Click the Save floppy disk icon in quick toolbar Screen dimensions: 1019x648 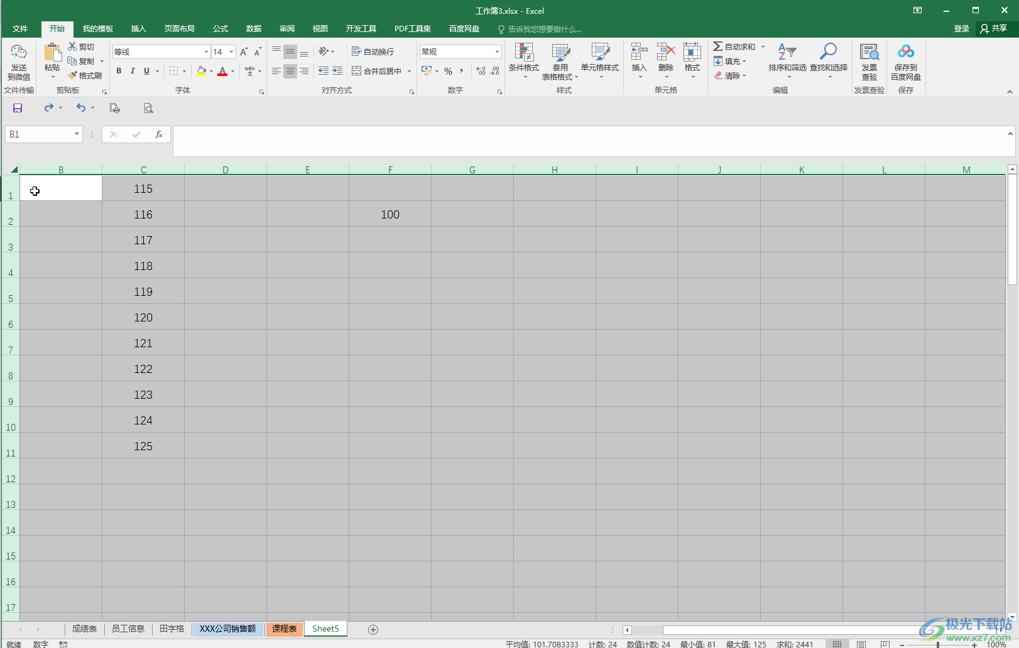coord(18,108)
